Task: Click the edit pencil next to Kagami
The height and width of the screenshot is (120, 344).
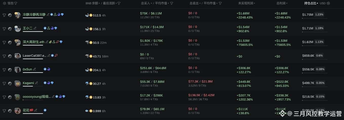Action: (36, 83)
